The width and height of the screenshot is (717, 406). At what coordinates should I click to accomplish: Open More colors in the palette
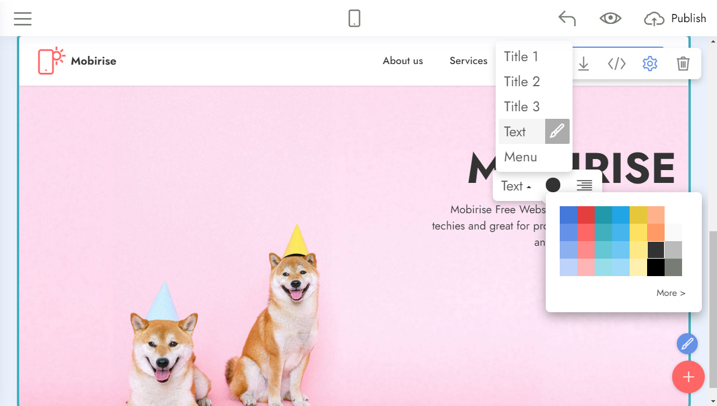670,293
